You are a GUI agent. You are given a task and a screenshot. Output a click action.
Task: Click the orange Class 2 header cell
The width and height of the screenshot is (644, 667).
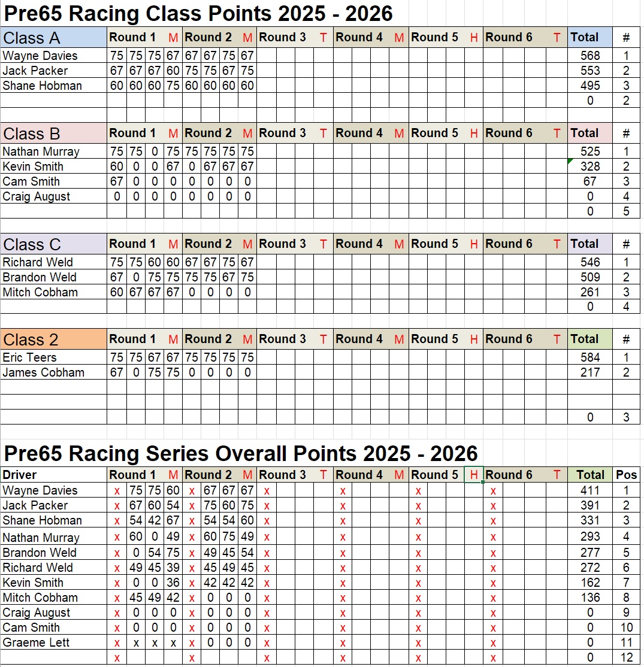point(54,339)
